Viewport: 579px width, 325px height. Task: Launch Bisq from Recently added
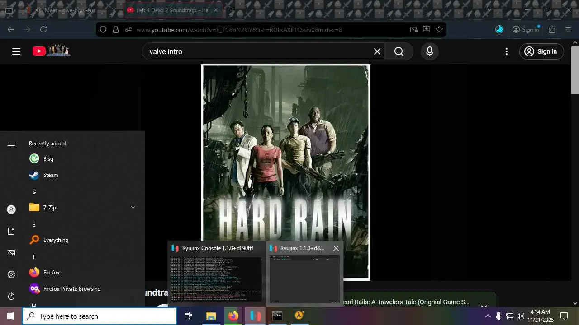coord(83,159)
